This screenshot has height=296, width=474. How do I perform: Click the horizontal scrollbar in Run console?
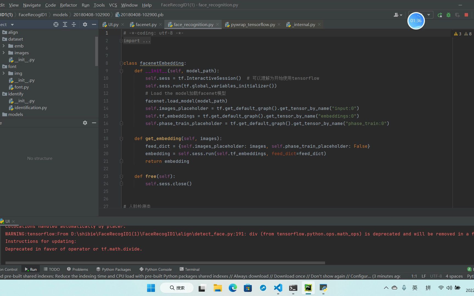pyautogui.click(x=165, y=263)
